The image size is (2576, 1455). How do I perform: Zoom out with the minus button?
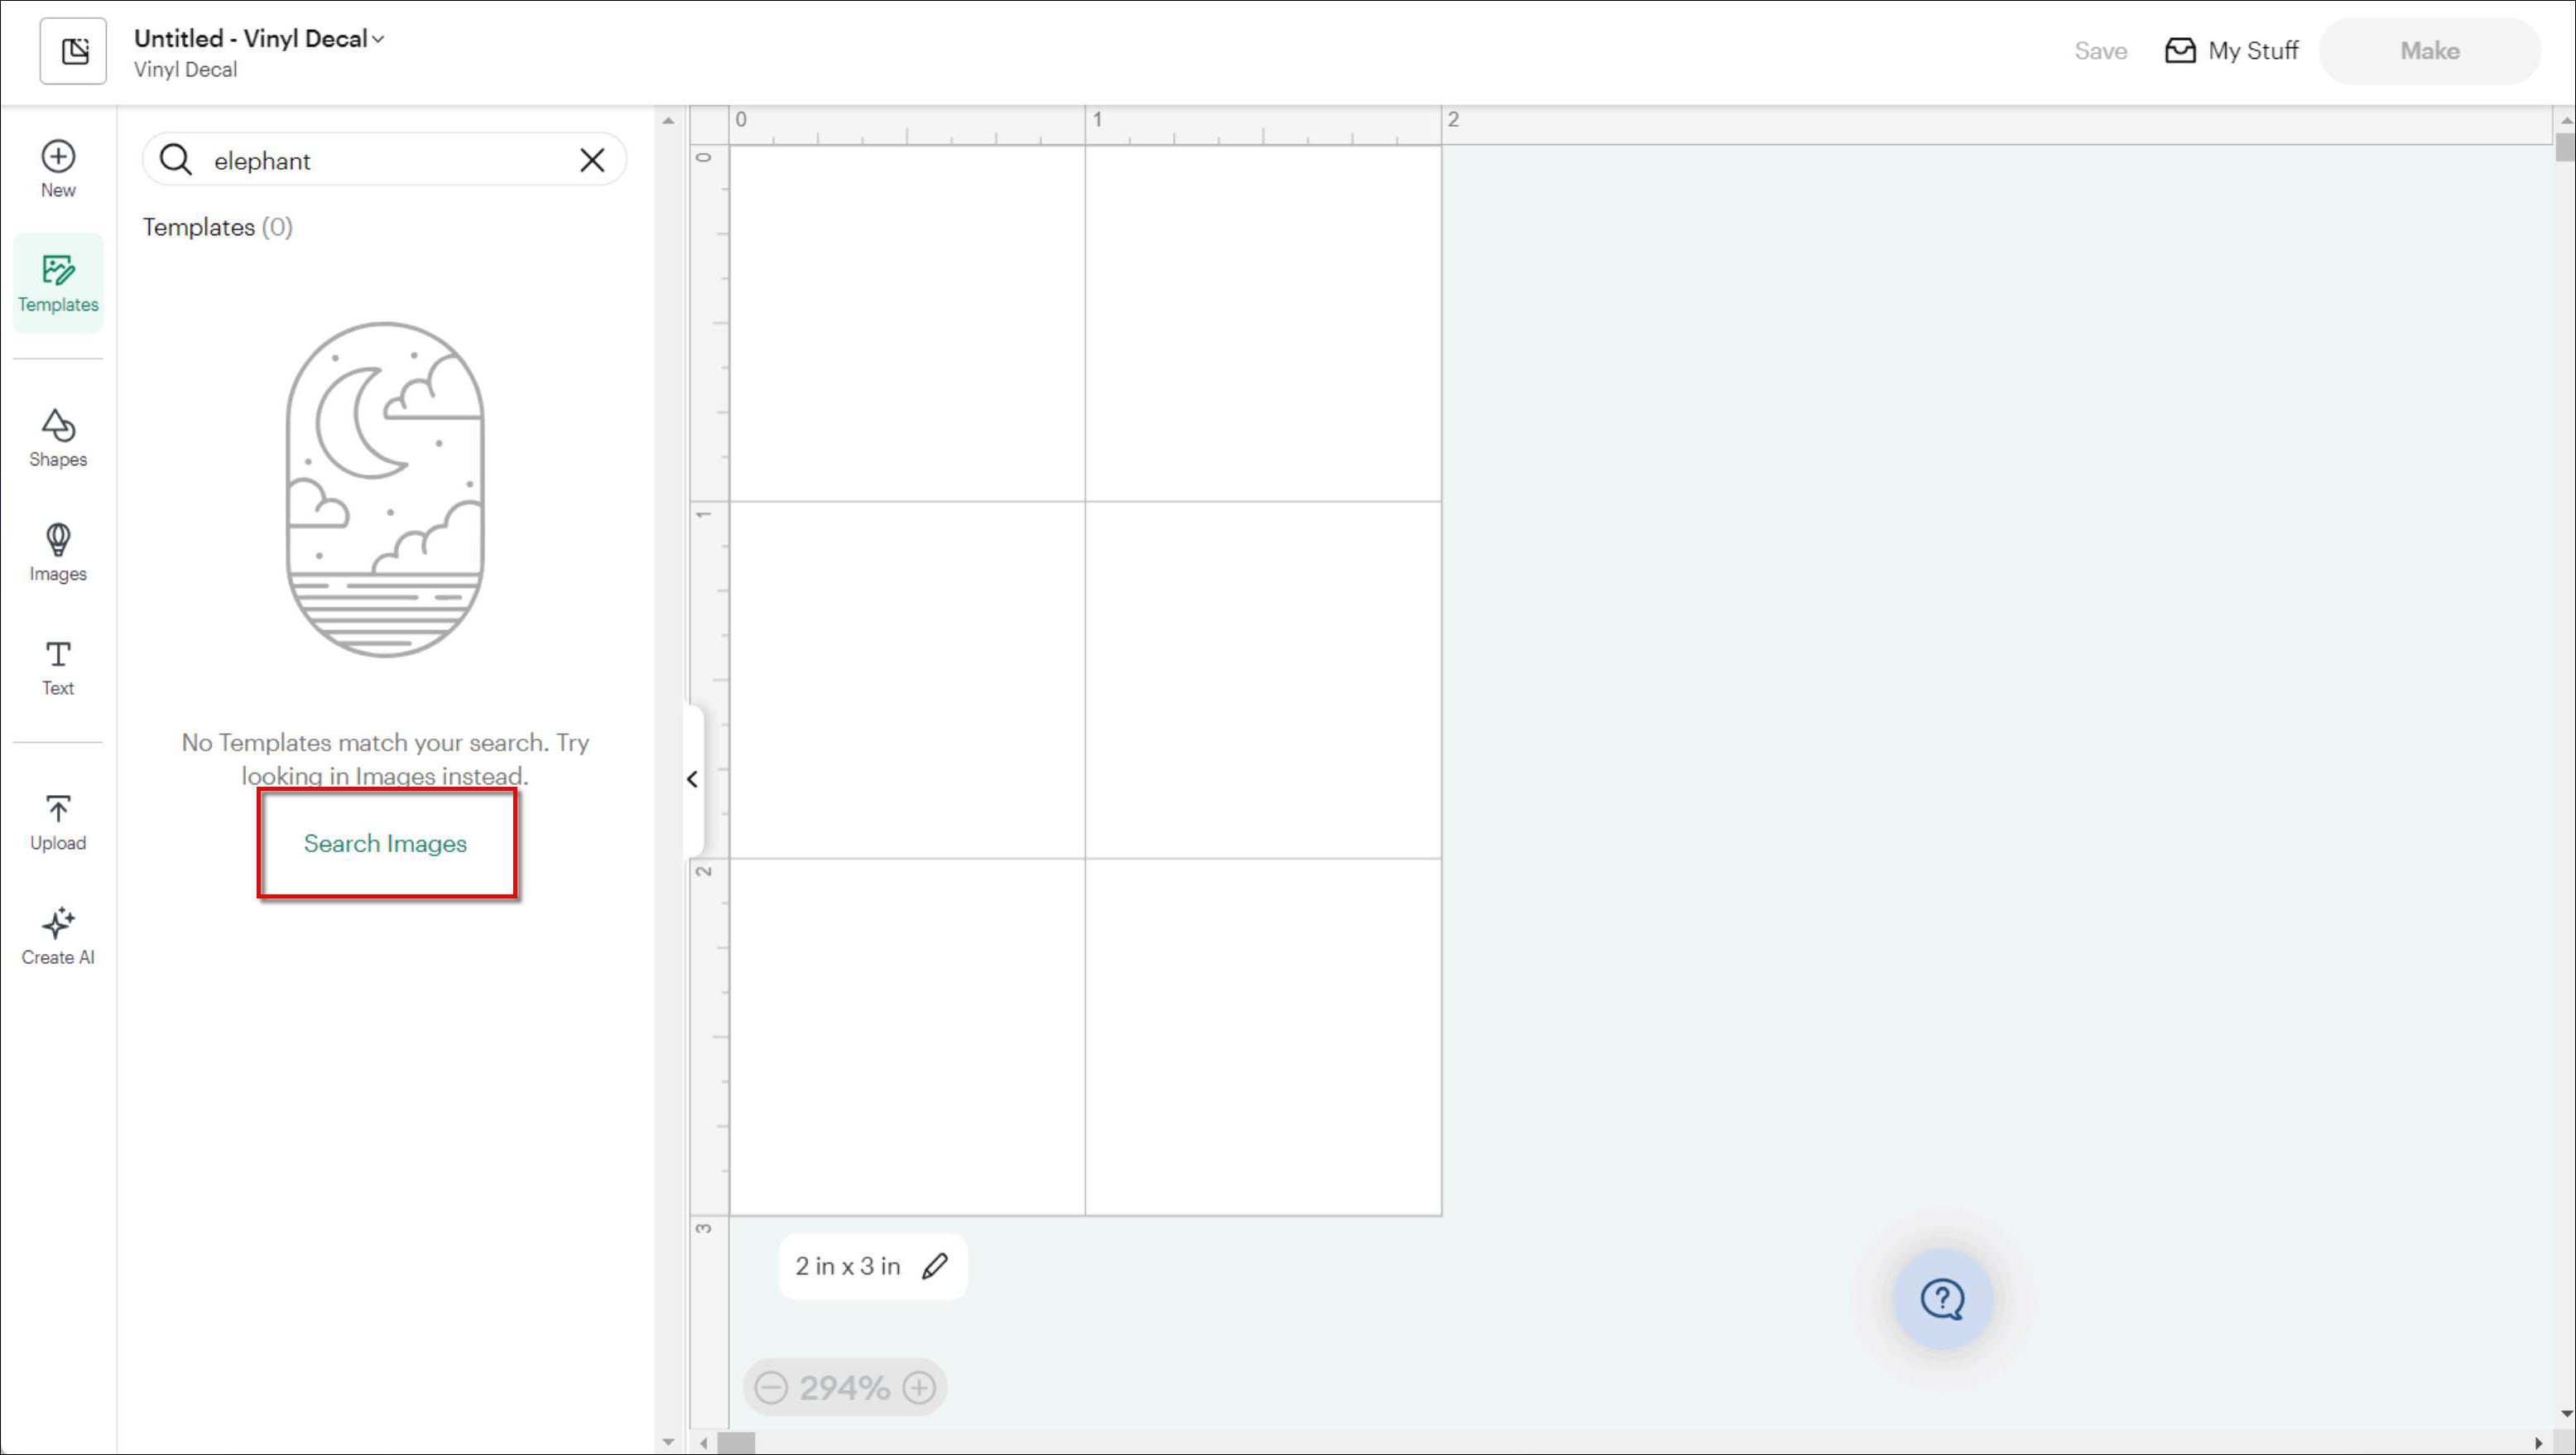coord(771,1388)
